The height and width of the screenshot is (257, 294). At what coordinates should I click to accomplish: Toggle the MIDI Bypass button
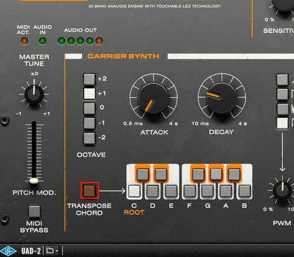tap(34, 212)
